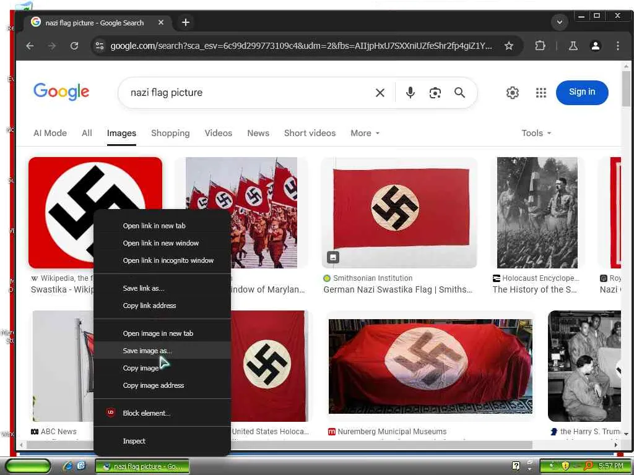Open a new tab with plus button
Viewport: 634px width, 475px height.
pyautogui.click(x=186, y=23)
